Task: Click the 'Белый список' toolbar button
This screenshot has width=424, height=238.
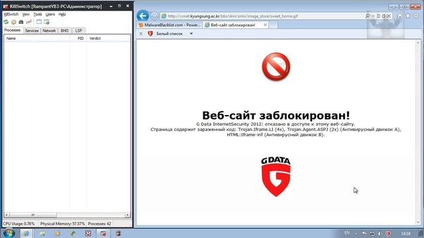Action: coord(170,34)
